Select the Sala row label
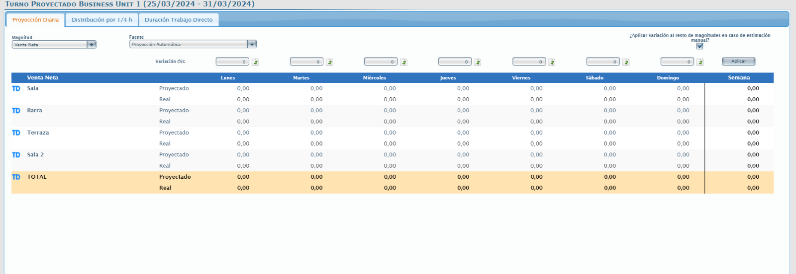This screenshot has width=796, height=274. [33, 88]
